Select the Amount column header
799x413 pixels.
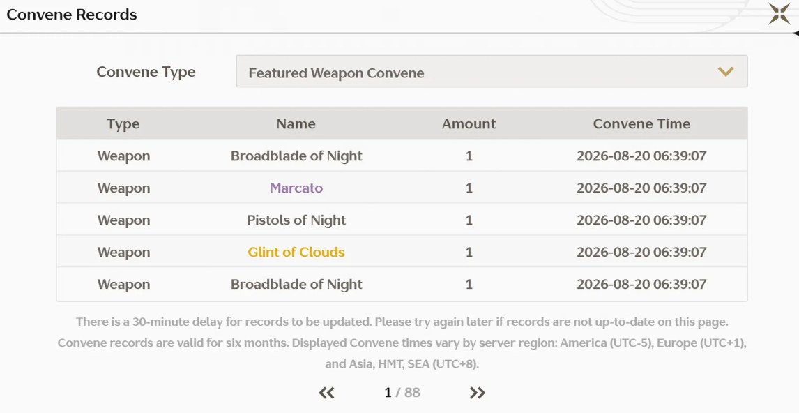click(x=469, y=124)
